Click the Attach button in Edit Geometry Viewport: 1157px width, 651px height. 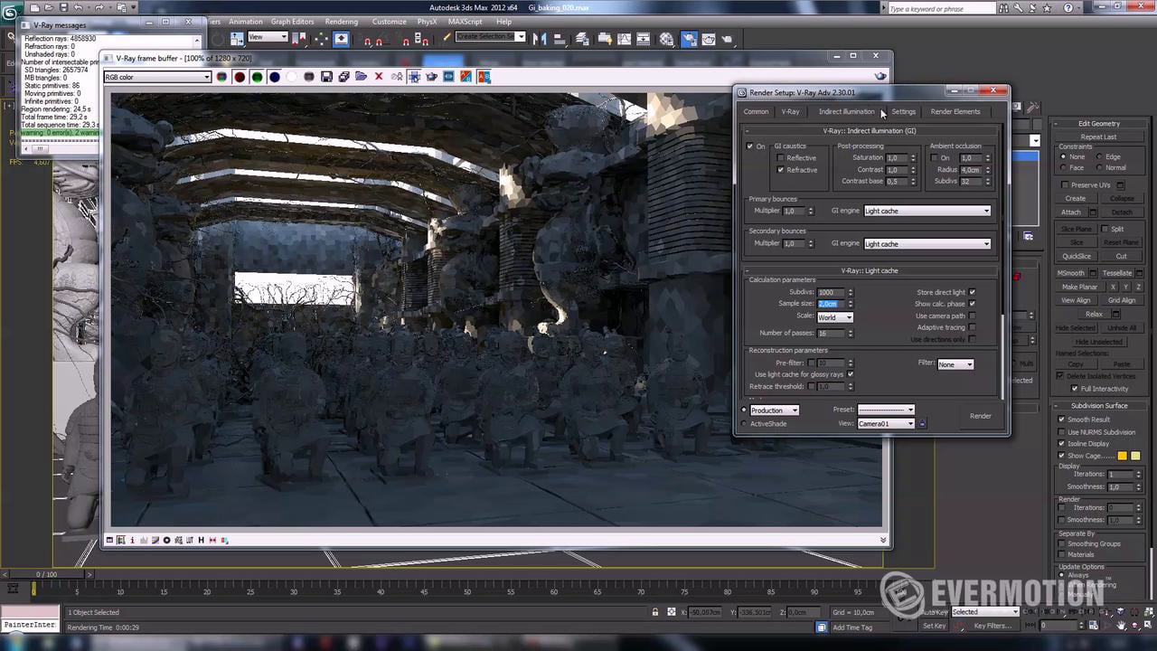click(x=1071, y=212)
